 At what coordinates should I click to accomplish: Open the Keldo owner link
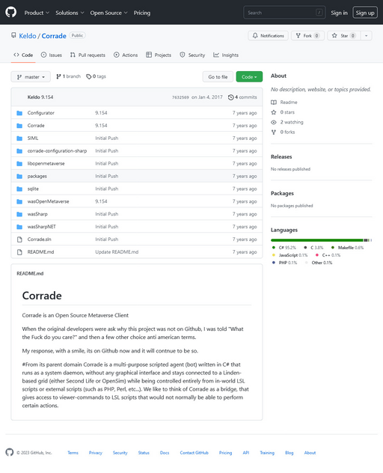point(28,36)
